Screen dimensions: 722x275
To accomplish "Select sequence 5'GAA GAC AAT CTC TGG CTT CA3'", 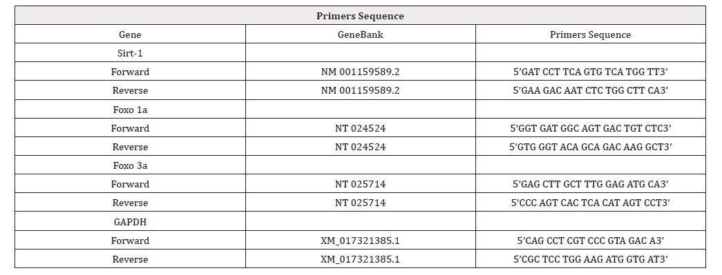I will click(590, 90).
